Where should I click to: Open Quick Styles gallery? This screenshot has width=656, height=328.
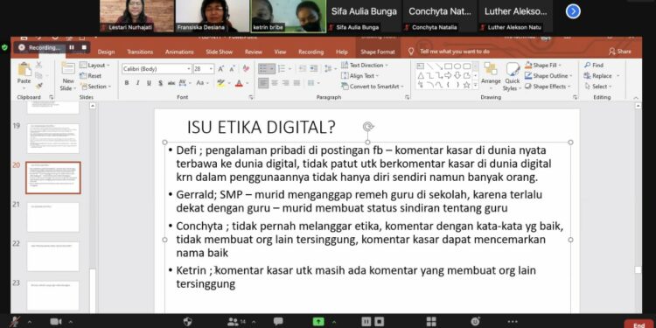(512, 76)
